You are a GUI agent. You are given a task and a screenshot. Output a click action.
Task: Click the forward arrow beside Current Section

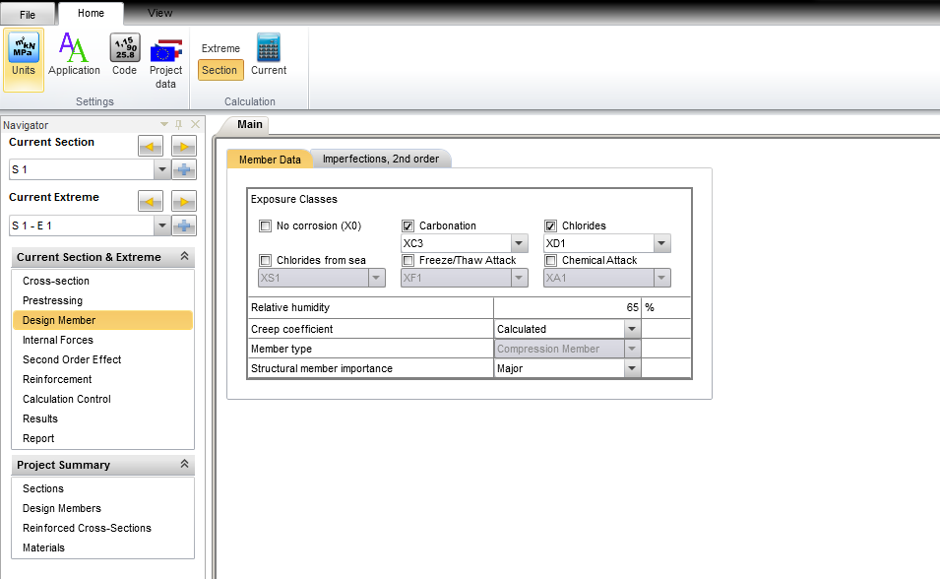pos(183,146)
